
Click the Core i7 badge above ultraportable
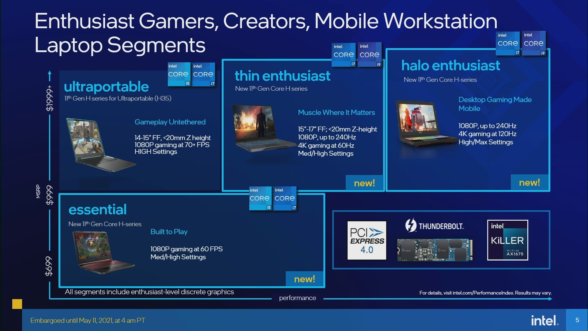pyautogui.click(x=204, y=74)
